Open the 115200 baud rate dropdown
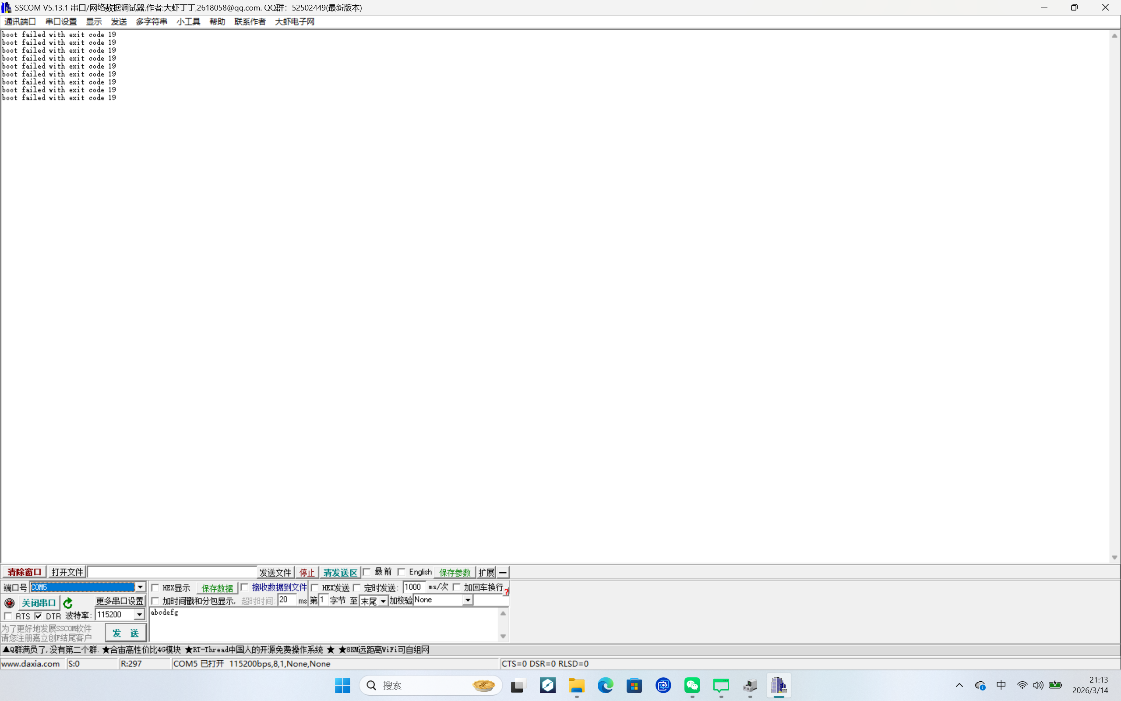1121x701 pixels. pyautogui.click(x=139, y=615)
